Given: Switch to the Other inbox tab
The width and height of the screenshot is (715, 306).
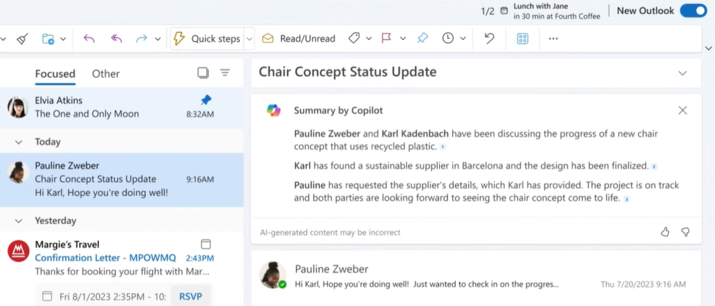Looking at the screenshot, I should point(106,73).
